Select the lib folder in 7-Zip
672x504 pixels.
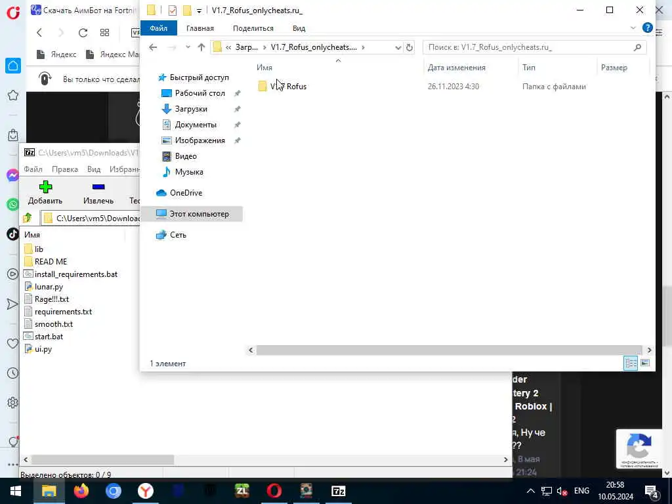(x=34, y=249)
